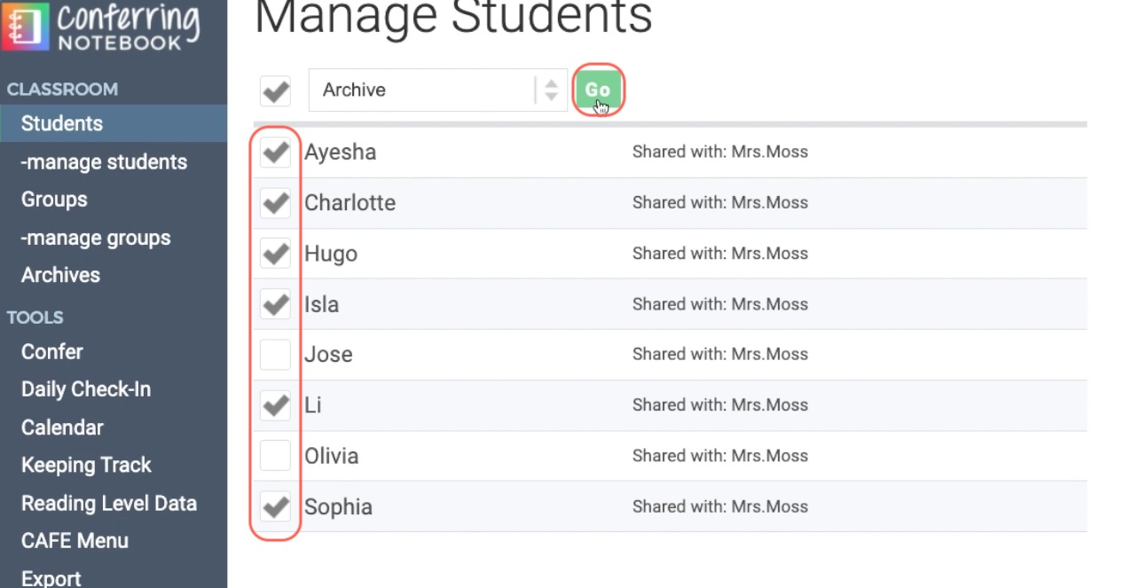Open Daily Check-In
Viewport: 1132px width, 588px height.
click(x=86, y=389)
